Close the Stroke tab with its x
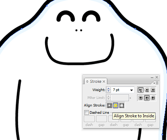The image size is (167, 140). [x=104, y=81]
